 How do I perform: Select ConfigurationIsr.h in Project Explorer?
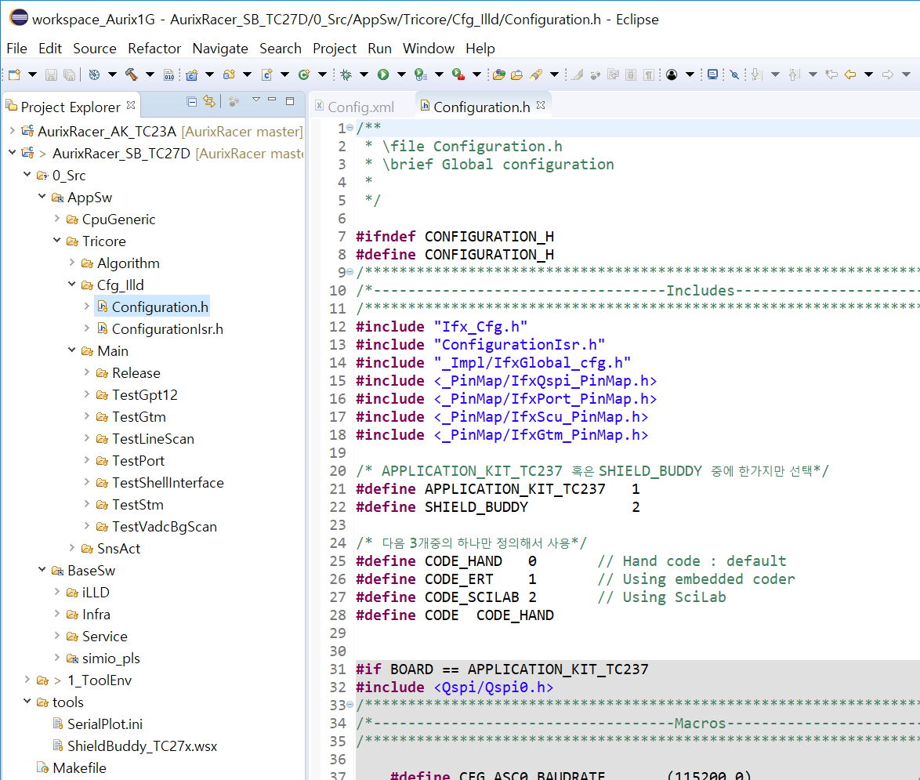click(167, 328)
